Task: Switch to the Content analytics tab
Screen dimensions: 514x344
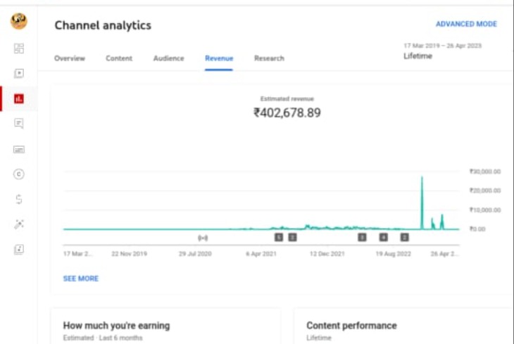Action: (119, 58)
